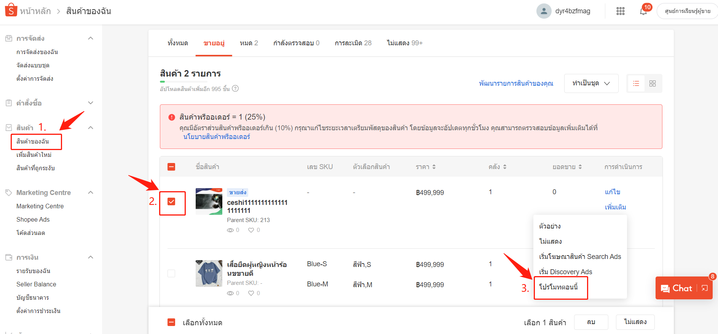Click the ลบ button

coord(591,322)
